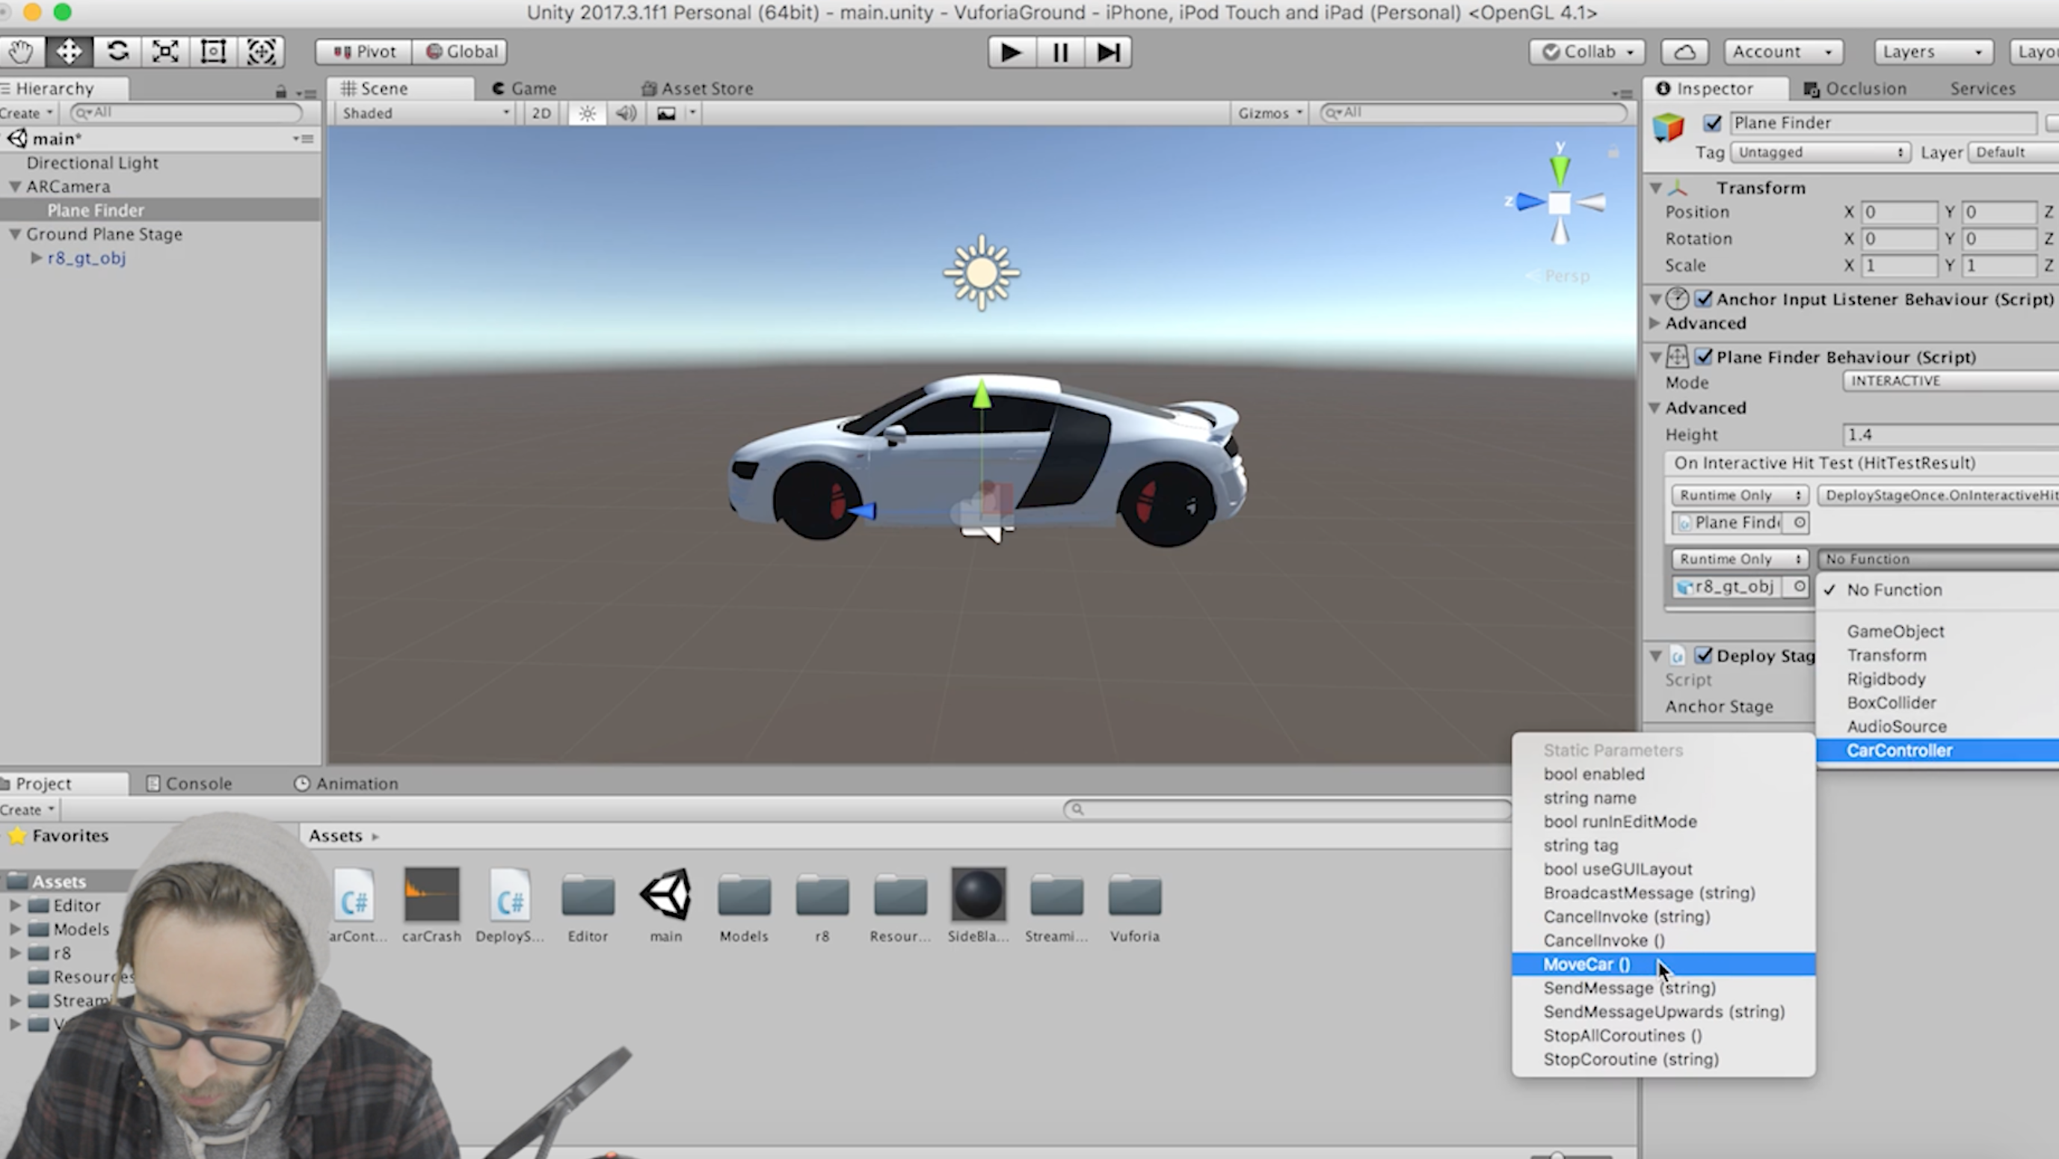The width and height of the screenshot is (2059, 1159).
Task: Select the Scale tool icon
Action: tap(164, 52)
